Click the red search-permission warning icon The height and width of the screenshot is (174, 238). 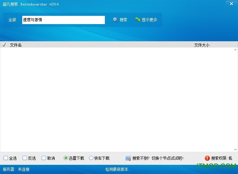207,158
